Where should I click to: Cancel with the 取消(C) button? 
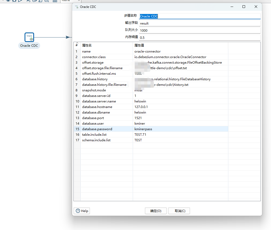pyautogui.click(x=179, y=211)
